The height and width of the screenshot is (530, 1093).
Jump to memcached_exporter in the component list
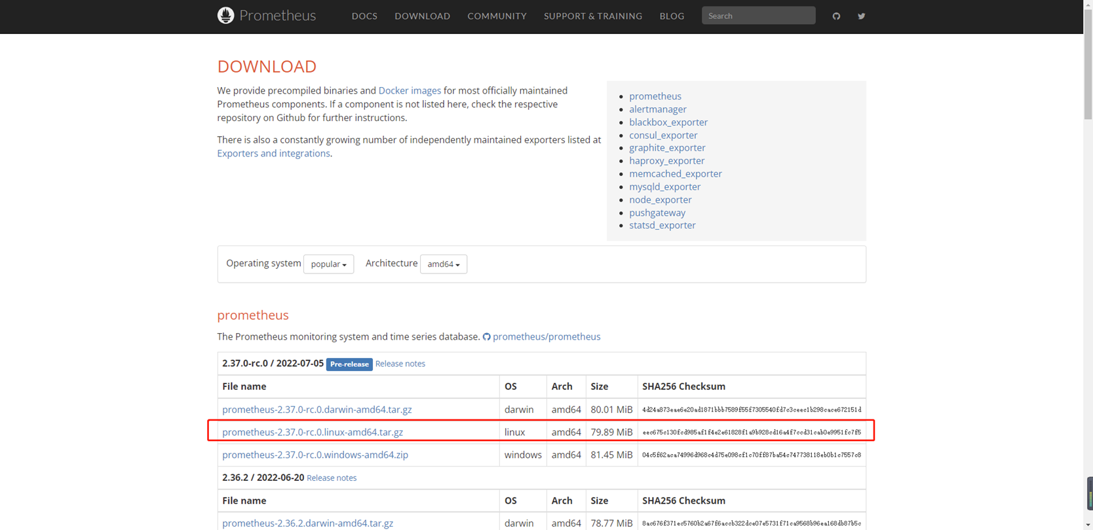(x=676, y=174)
